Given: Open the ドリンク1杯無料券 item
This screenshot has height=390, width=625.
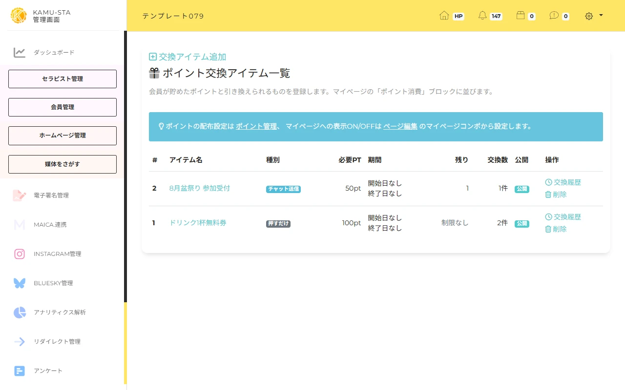Looking at the screenshot, I should coord(198,223).
